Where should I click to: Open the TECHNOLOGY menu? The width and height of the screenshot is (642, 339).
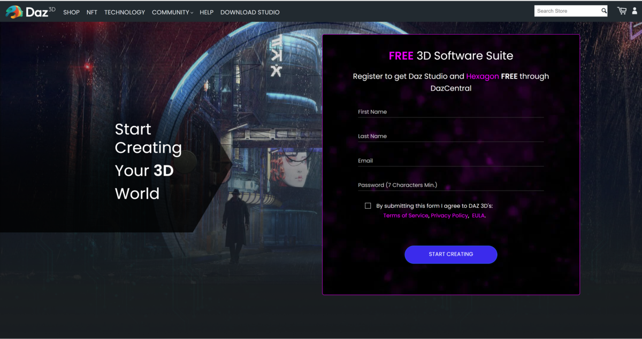[x=125, y=12]
